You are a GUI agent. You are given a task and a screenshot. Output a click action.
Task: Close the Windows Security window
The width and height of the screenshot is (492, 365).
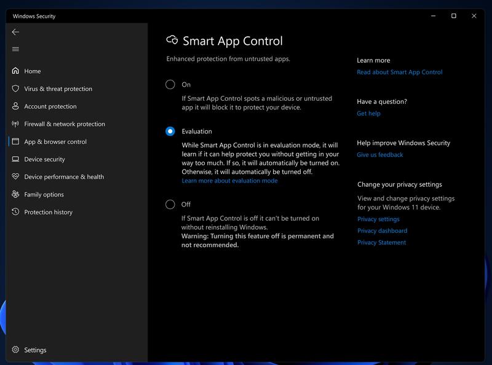[474, 16]
